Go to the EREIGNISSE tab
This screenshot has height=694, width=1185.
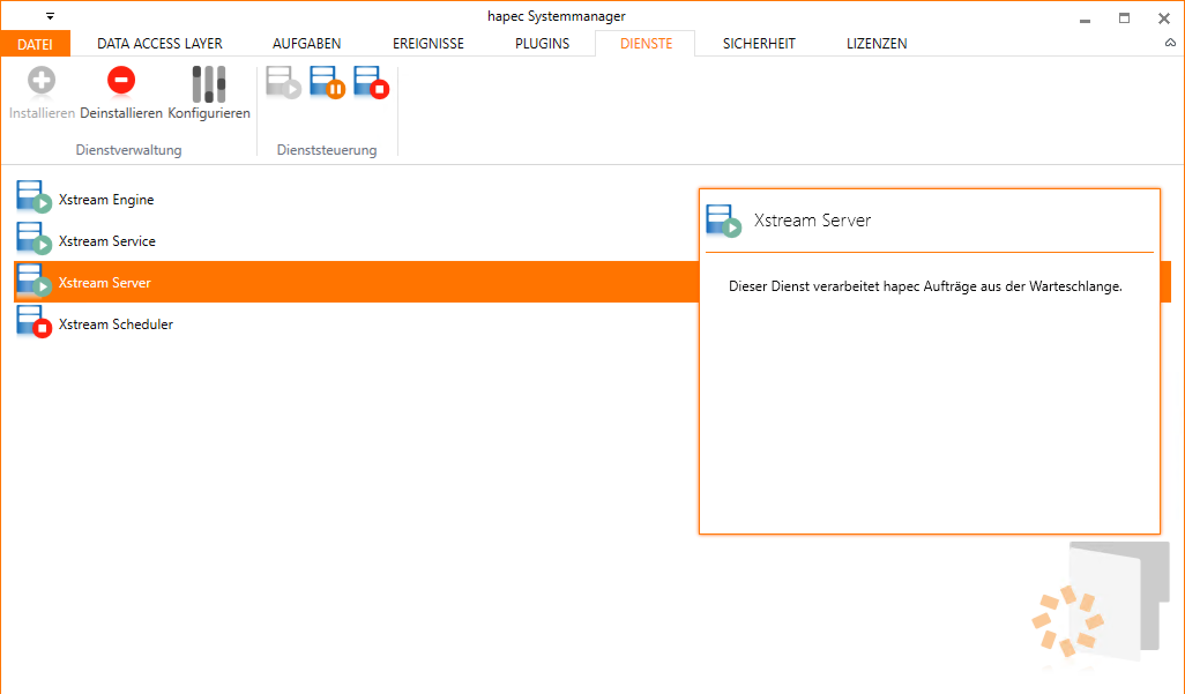coord(428,44)
